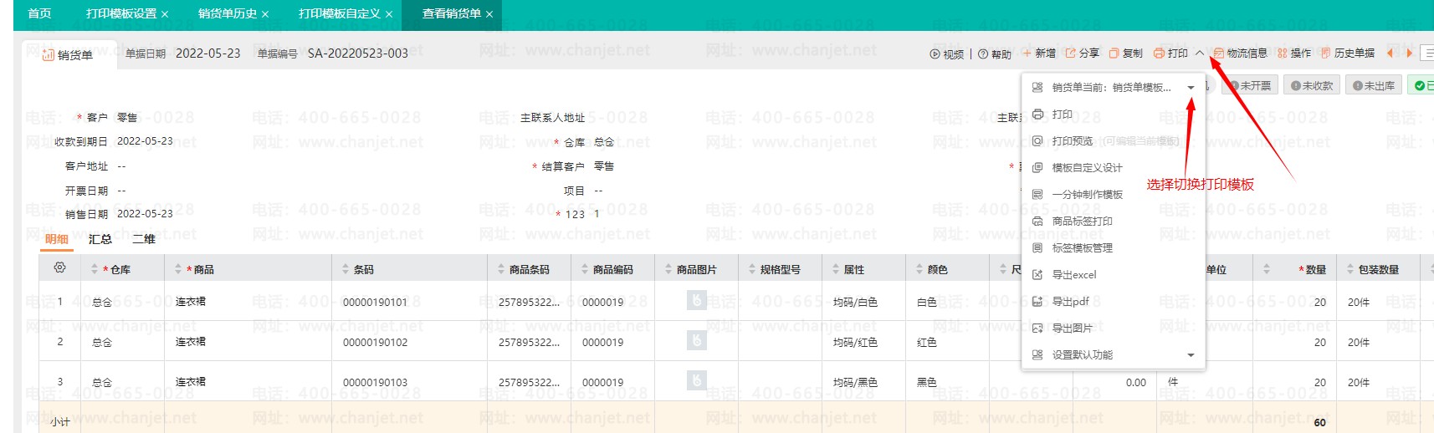Open table column settings gear icon
The width and height of the screenshot is (1434, 433).
point(59,268)
